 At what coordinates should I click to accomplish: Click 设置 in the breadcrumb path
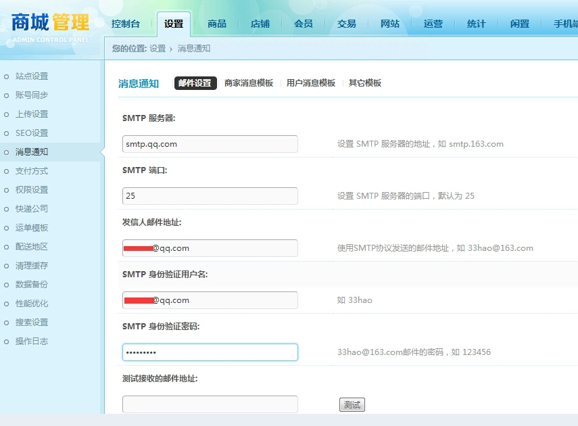158,49
